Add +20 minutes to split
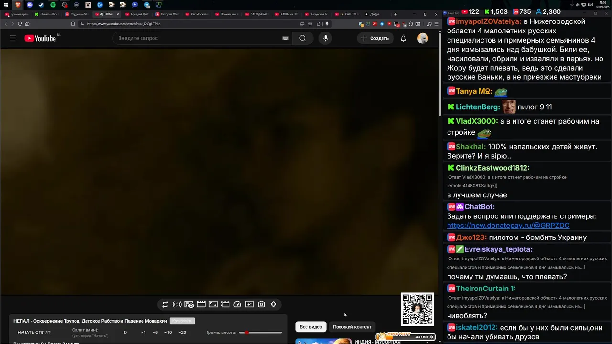The width and height of the screenshot is (612, 344). [x=182, y=333]
